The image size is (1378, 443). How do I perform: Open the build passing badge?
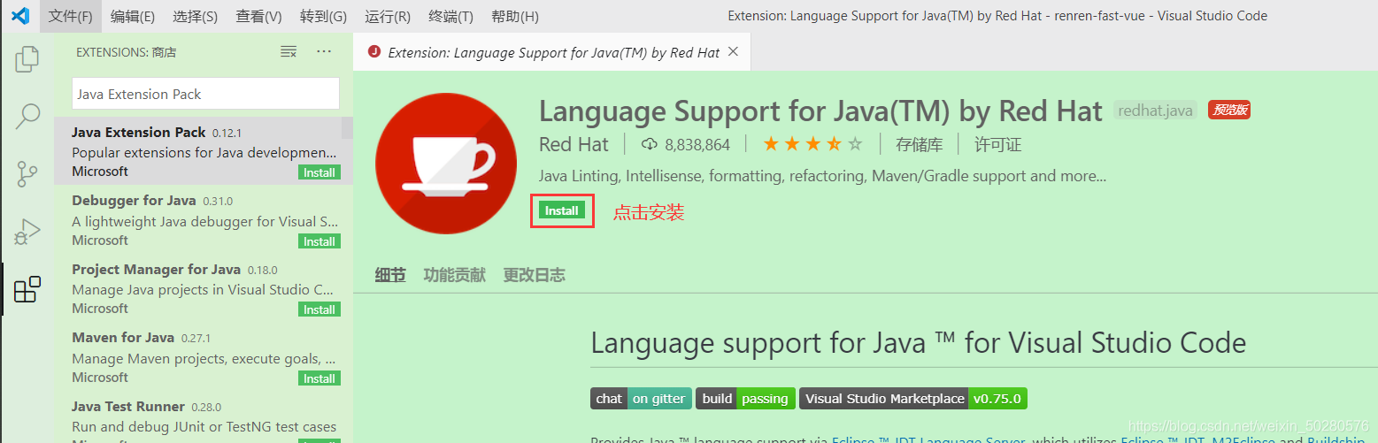[745, 398]
